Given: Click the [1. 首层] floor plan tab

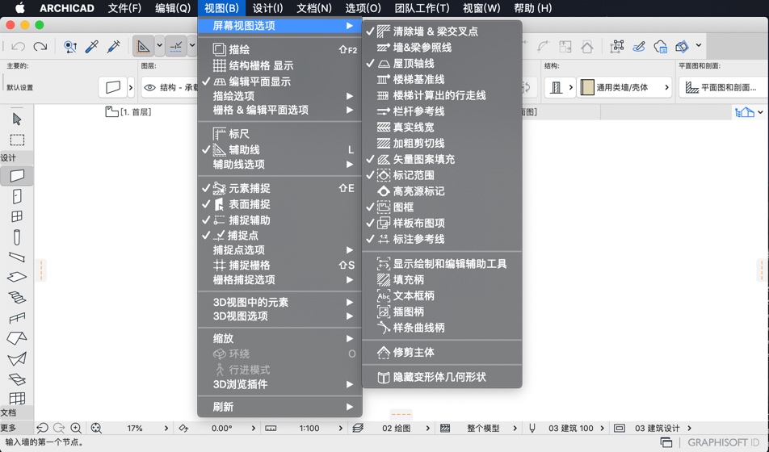Looking at the screenshot, I should click(128, 111).
